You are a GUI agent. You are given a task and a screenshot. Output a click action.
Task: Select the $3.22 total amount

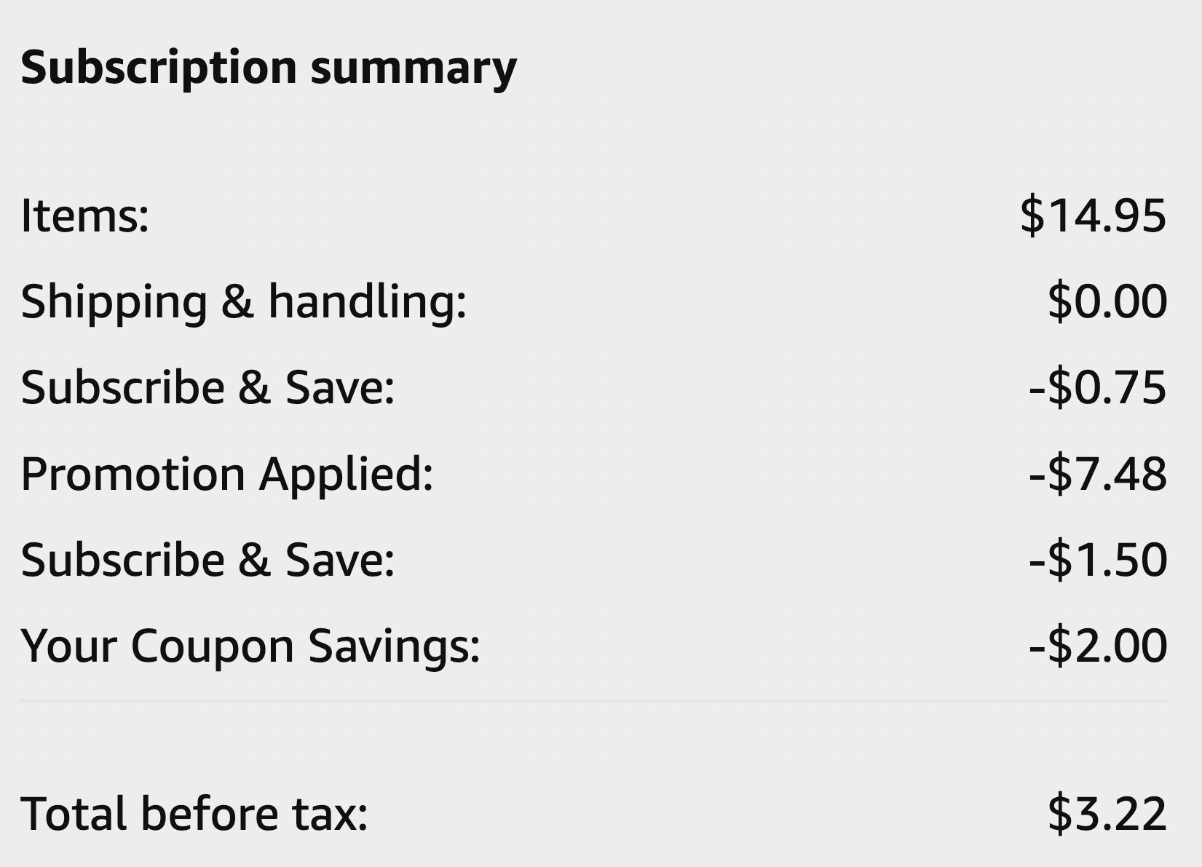pos(1107,813)
